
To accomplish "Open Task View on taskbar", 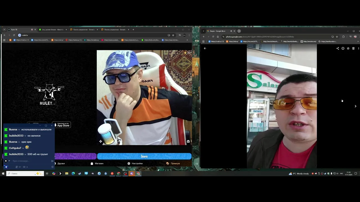I will [47, 173].
